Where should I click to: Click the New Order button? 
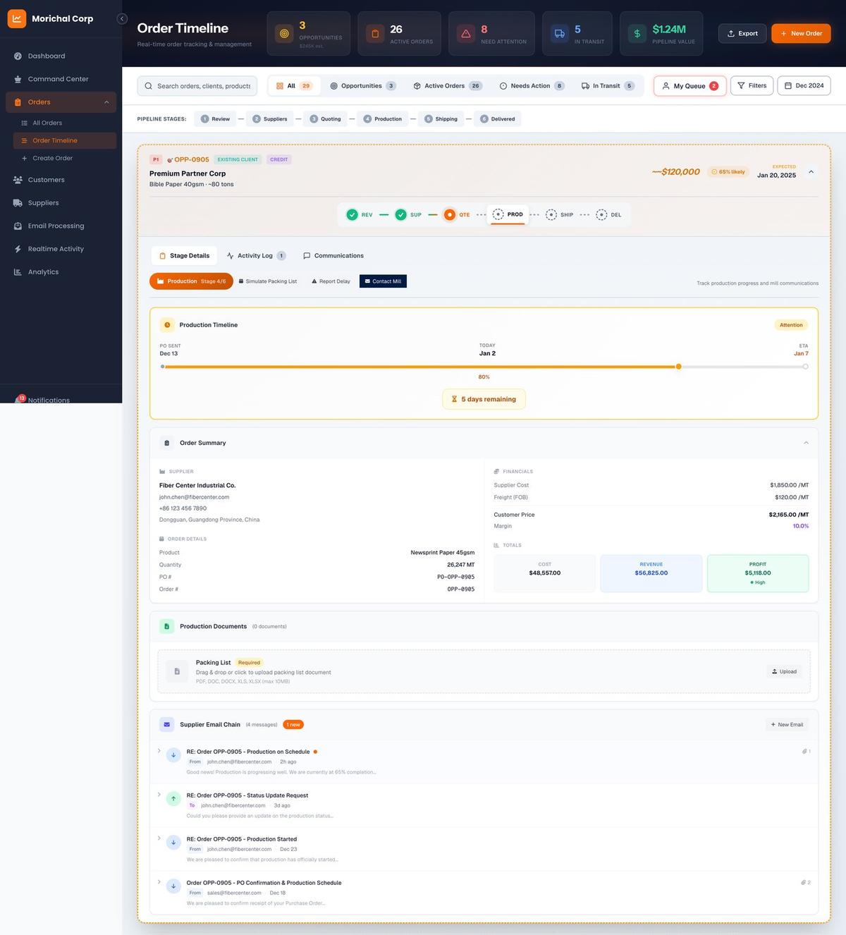coord(801,33)
